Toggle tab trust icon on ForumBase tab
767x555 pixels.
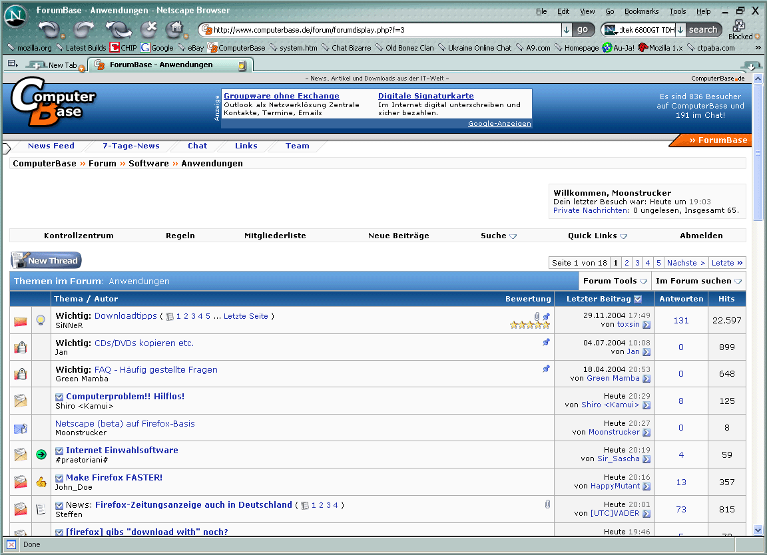click(x=242, y=65)
